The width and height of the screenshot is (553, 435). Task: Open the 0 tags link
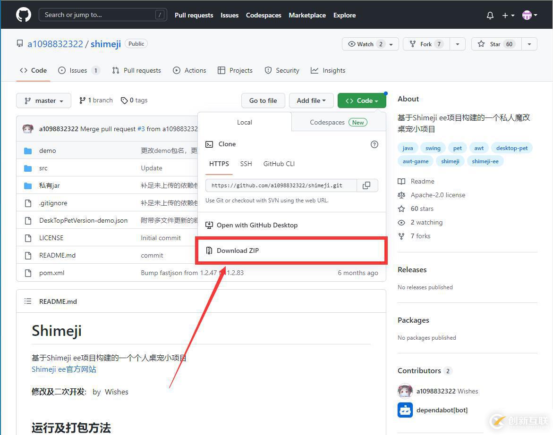coord(134,100)
